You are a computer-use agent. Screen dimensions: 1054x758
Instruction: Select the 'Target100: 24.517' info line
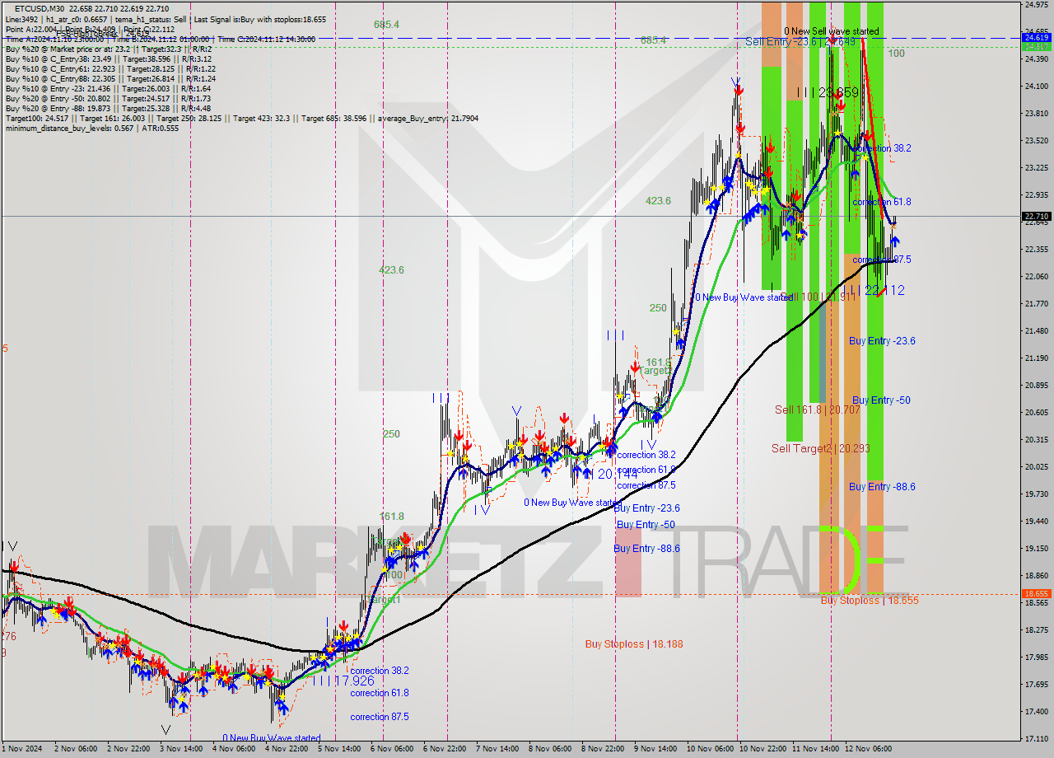coord(242,119)
